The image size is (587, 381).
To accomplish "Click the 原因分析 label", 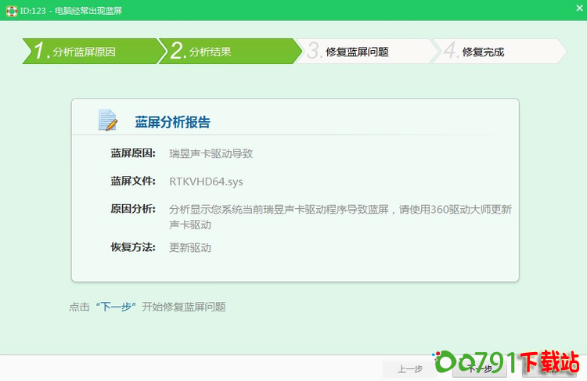I will [133, 209].
